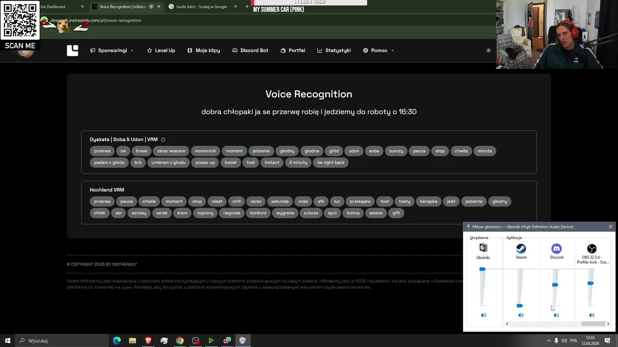Click the 'przekąska' keyword chip
618x347 pixels.
coord(360,201)
